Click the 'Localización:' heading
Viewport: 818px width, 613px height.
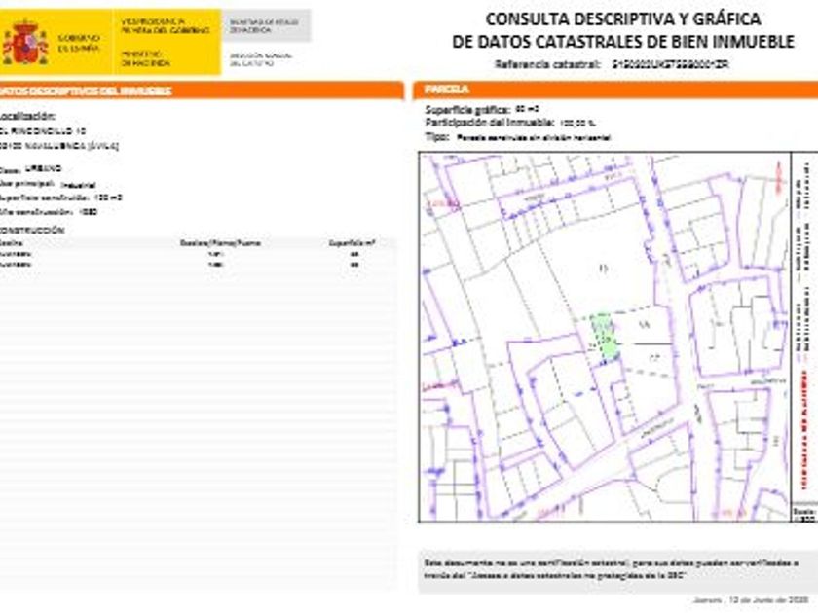click(27, 116)
